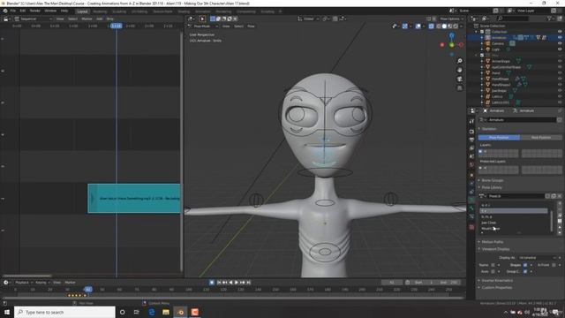Viewport: 565px width, 318px height.
Task: Open the File menu
Action: [x=13, y=11]
